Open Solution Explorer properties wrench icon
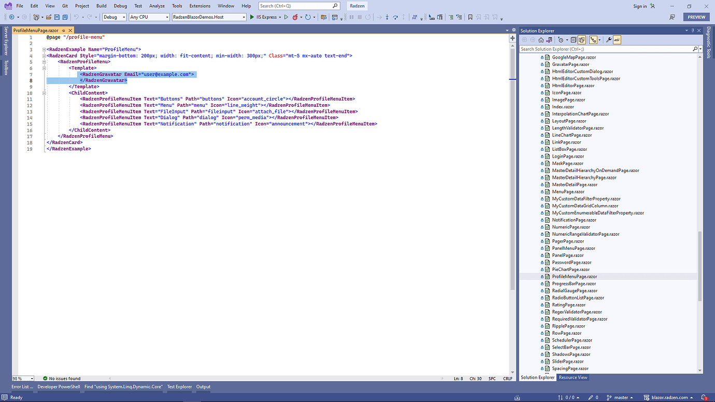Screen dimensions: 715x402 609,40
